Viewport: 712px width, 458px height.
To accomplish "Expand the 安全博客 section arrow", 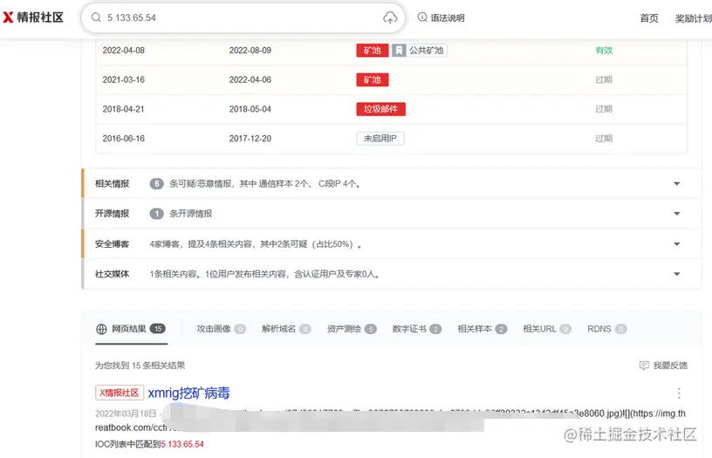I will point(676,244).
